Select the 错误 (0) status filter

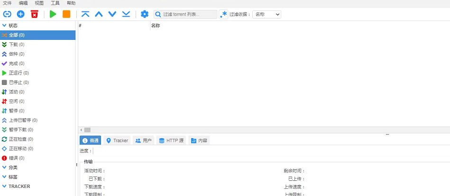[x=37, y=158]
